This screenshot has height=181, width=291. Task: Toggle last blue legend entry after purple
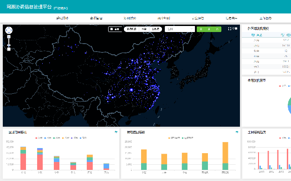(x=84, y=138)
